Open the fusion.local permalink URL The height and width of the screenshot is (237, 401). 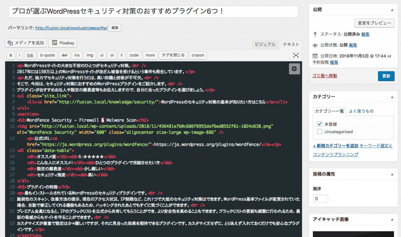[x=71, y=28]
